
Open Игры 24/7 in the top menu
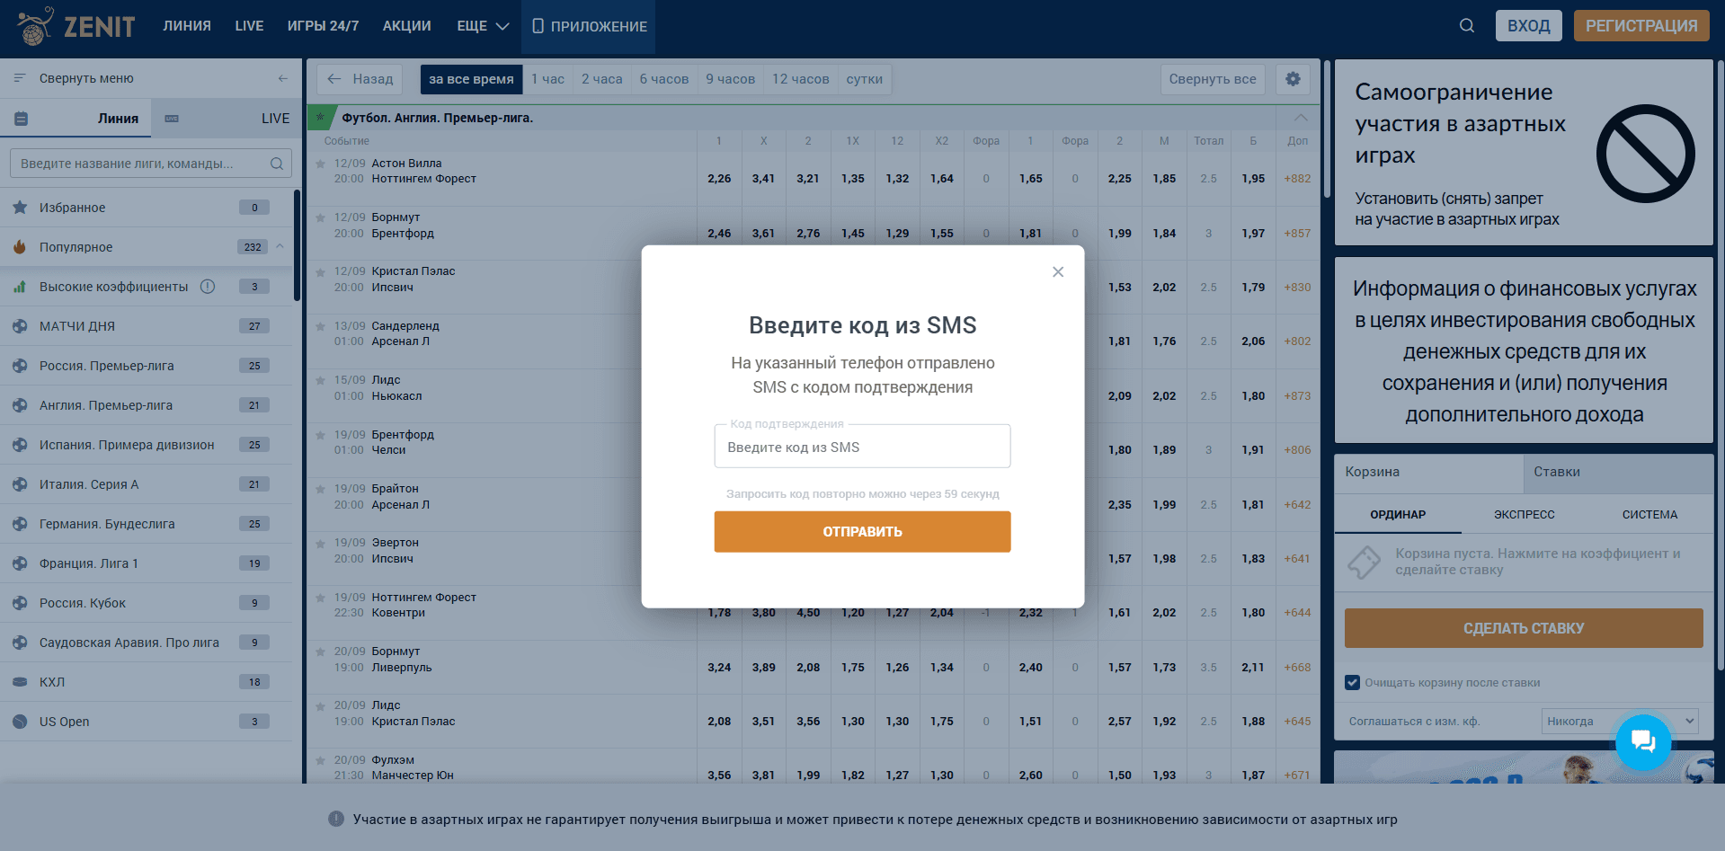323,26
